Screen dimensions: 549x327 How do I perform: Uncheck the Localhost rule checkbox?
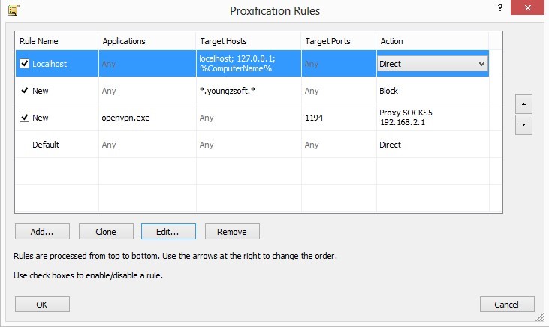pos(25,64)
